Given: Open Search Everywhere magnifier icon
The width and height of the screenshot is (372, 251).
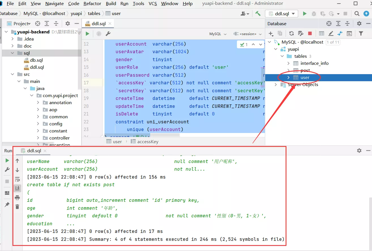Looking at the screenshot, I should [357, 14].
